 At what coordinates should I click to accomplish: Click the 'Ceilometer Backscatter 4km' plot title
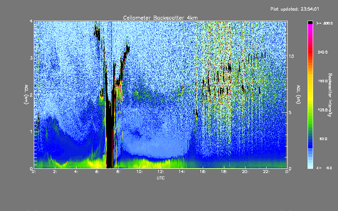[x=160, y=18]
